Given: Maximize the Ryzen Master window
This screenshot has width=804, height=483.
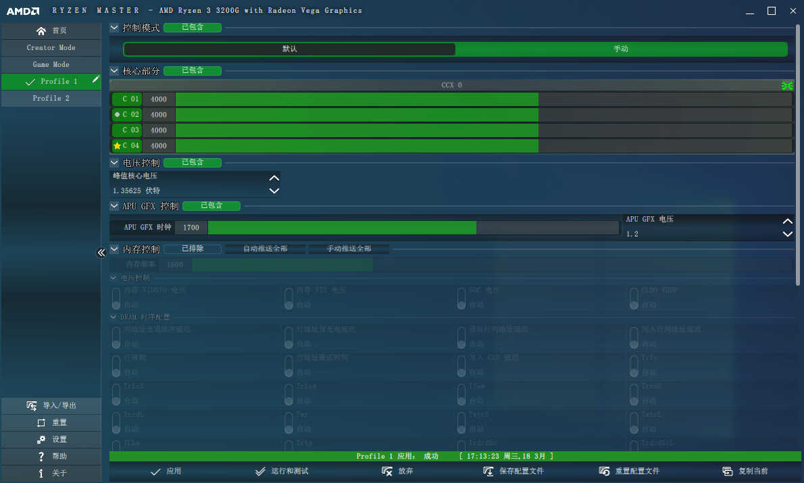Looking at the screenshot, I should pos(771,11).
